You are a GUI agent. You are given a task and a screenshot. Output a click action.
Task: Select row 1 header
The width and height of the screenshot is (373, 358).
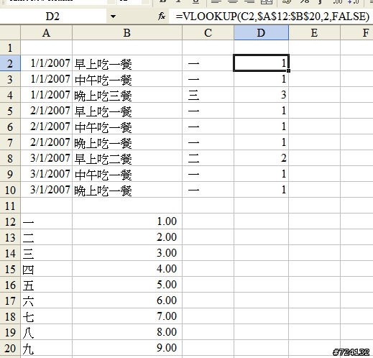[10, 47]
